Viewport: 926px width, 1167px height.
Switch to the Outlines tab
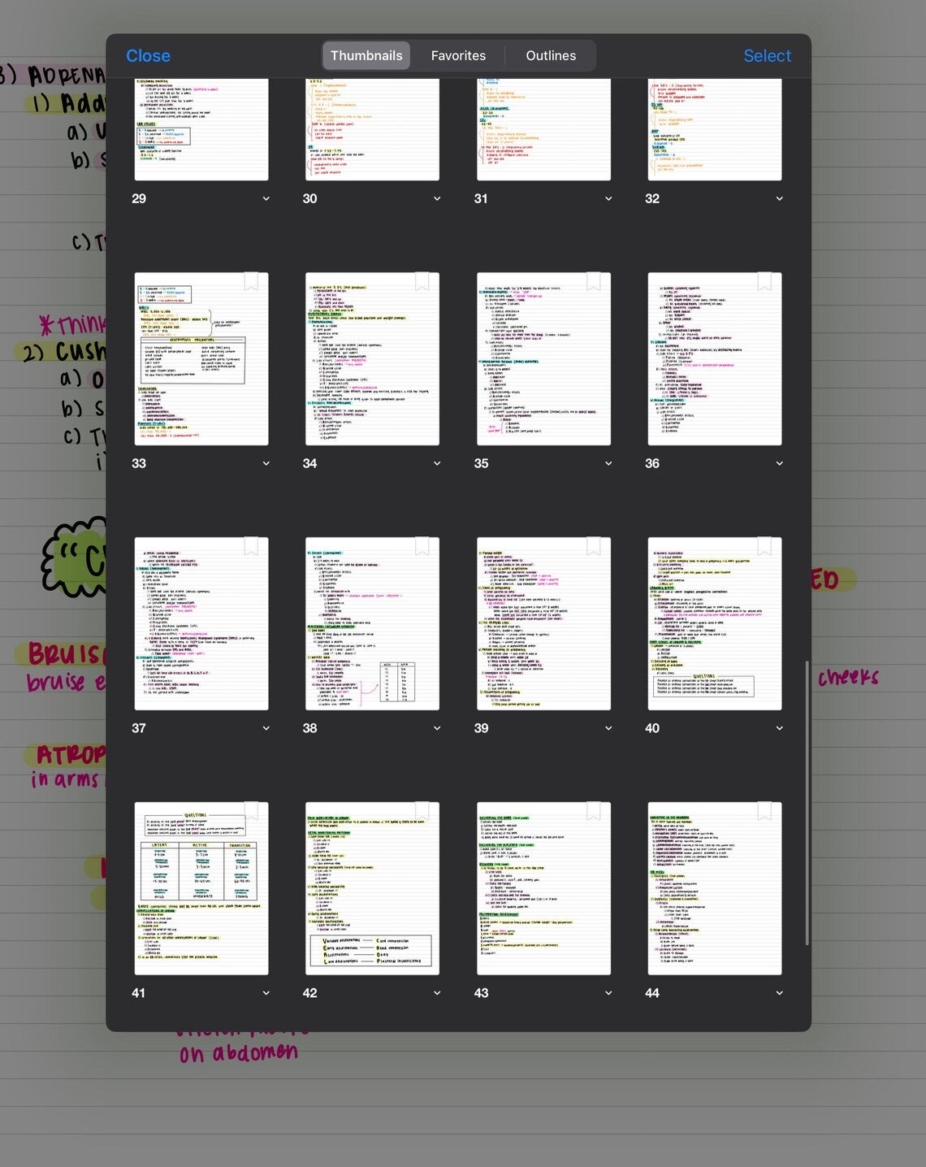(x=551, y=55)
